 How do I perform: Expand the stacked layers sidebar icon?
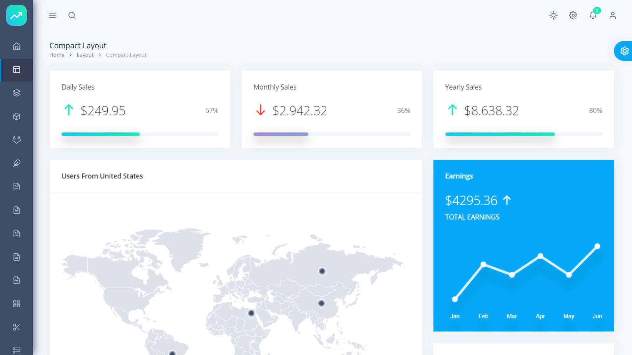tap(16, 93)
